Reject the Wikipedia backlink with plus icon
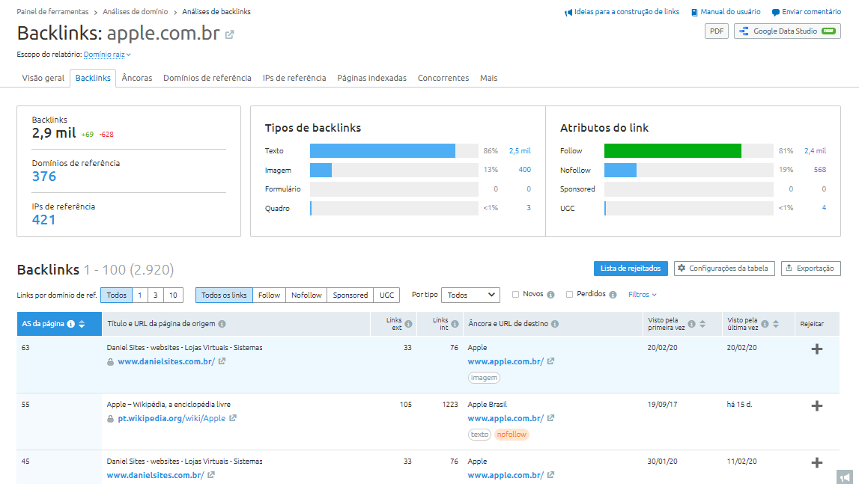 817,405
